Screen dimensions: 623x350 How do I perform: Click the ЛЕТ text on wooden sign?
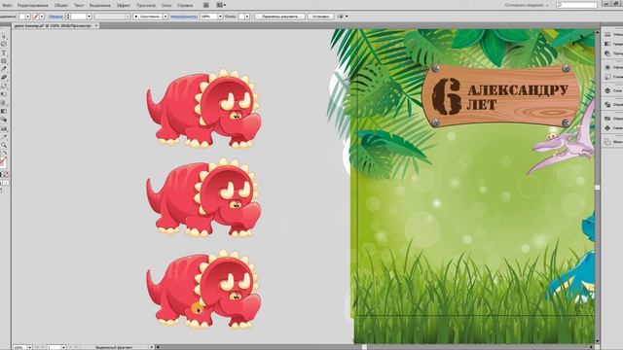(x=481, y=105)
